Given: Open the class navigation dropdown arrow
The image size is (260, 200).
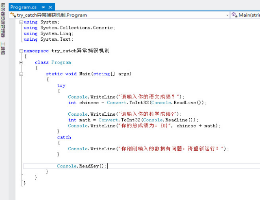Looking at the screenshot, I should pos(227,15).
